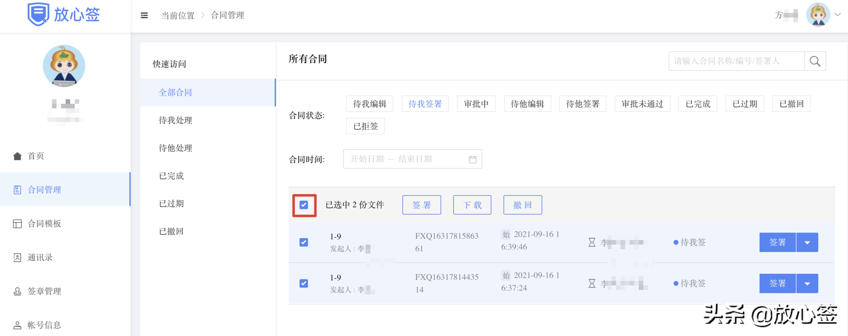The width and height of the screenshot is (848, 336).
Task: Filter contracts by 审批中 status
Action: coord(476,104)
